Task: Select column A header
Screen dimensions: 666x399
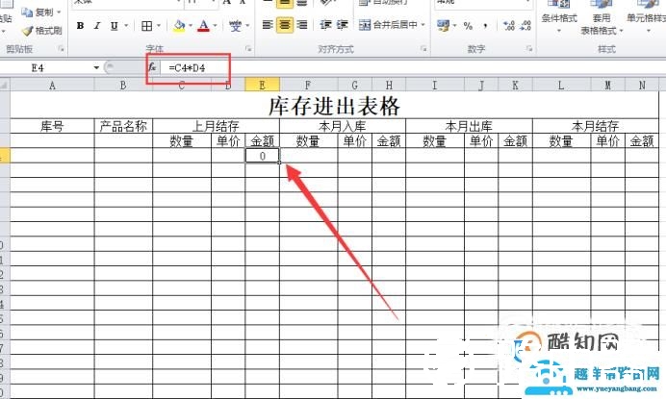Action: [52, 86]
